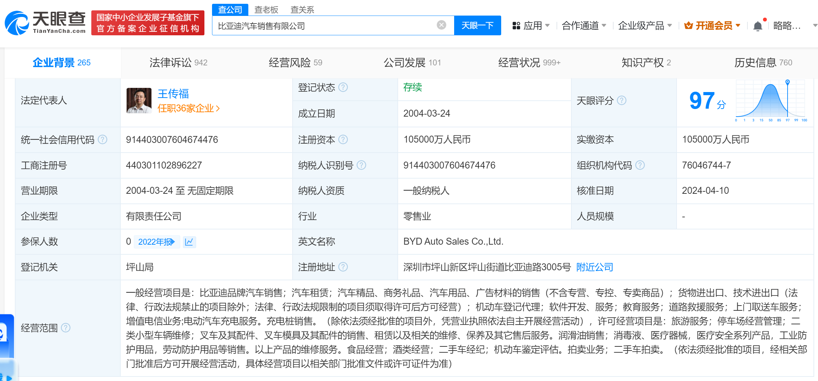818x381 pixels.
Task: Open the notification bell
Action: [x=757, y=26]
